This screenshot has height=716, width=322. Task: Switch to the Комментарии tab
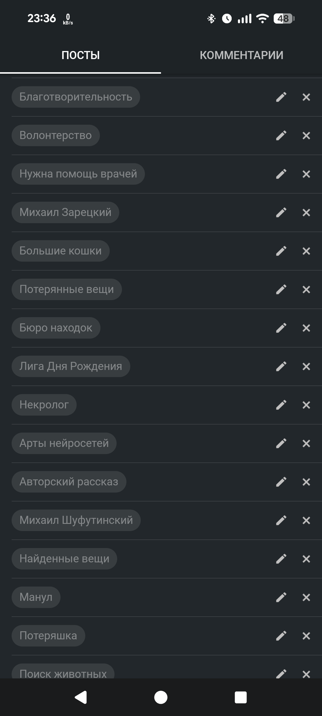click(241, 55)
